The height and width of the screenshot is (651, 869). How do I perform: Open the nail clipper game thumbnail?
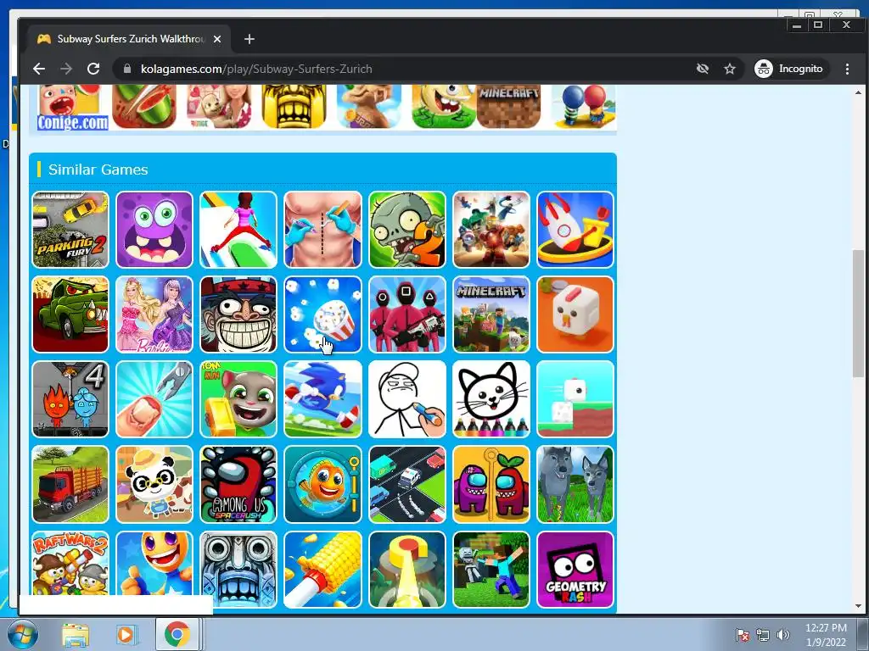(x=154, y=399)
